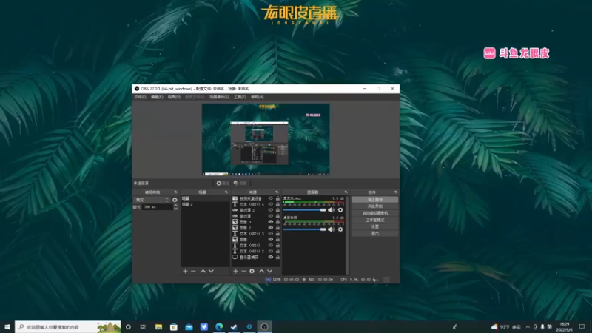The image size is (592, 333).
Task: Open the 帮助(H) menu
Action: pyautogui.click(x=257, y=97)
